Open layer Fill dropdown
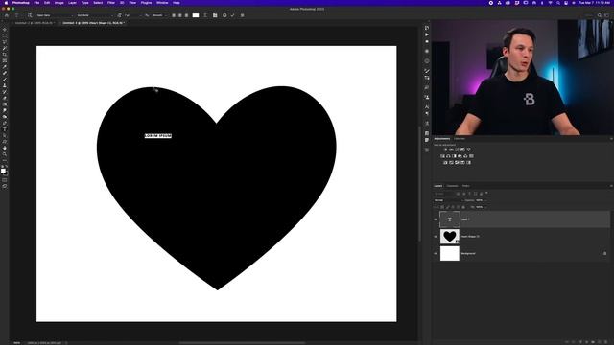Viewport: 614px width, 345px height. (485, 207)
